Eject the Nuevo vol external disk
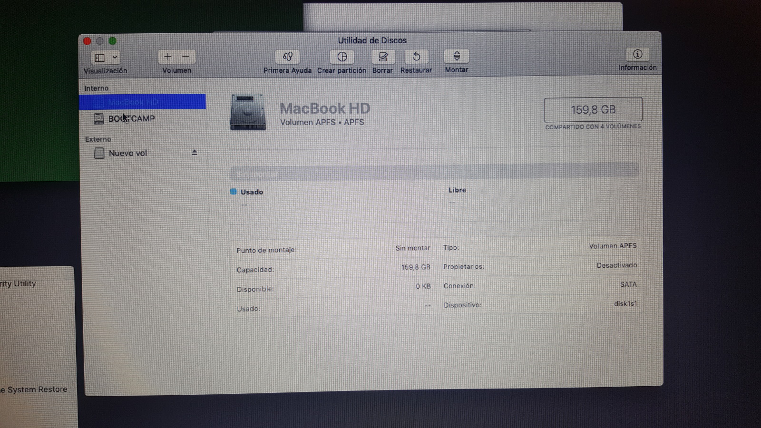 (195, 153)
